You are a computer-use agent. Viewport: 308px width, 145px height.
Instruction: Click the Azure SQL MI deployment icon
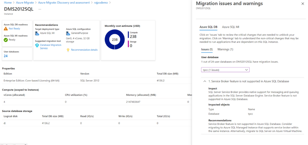tap(37, 33)
